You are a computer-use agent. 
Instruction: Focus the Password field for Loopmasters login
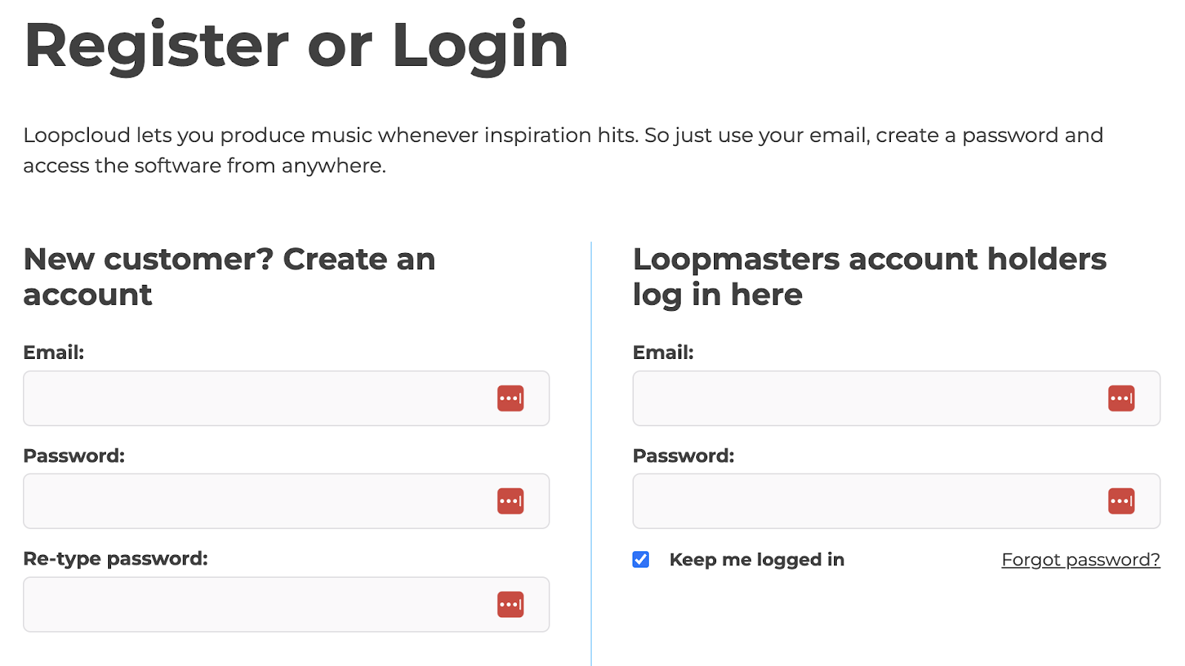[x=867, y=501]
